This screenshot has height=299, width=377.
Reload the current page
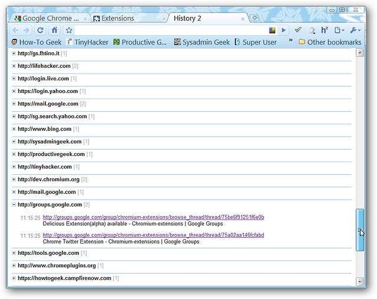(40, 31)
